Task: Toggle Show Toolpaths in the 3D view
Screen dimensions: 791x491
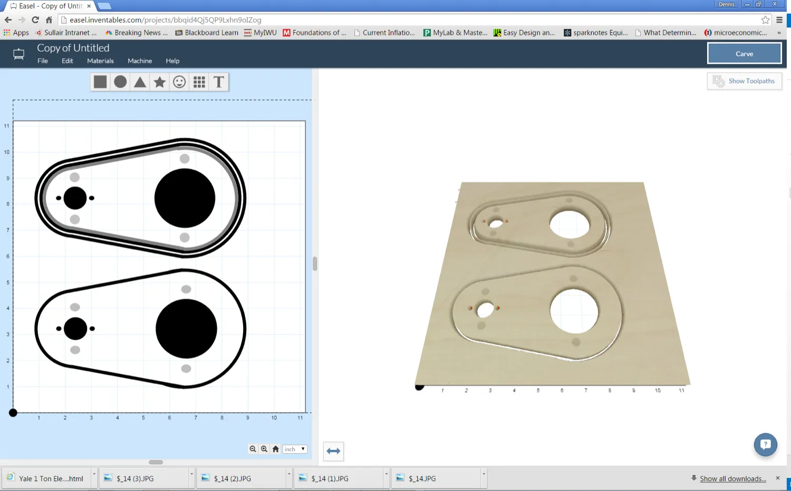Action: point(745,81)
